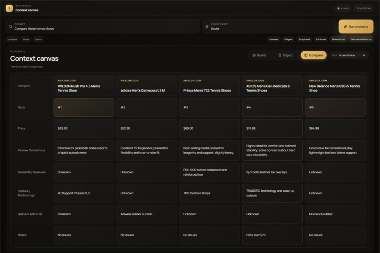This screenshot has width=380, height=253.
Task: Select the #2 rank cell
Action: [147, 107]
